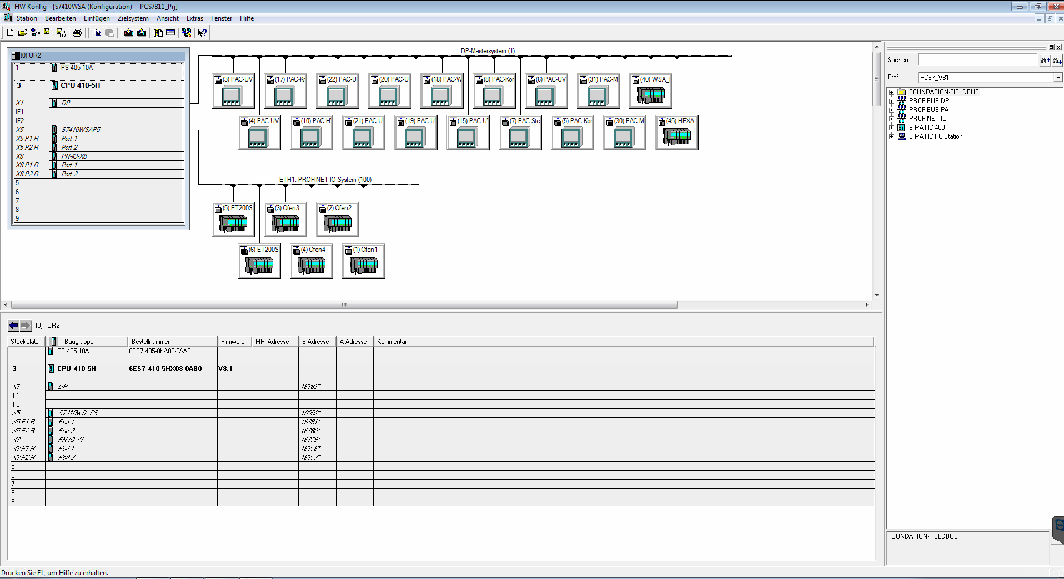Open the Bearbeiten menu
Image resolution: width=1064 pixels, height=579 pixels.
coord(61,18)
